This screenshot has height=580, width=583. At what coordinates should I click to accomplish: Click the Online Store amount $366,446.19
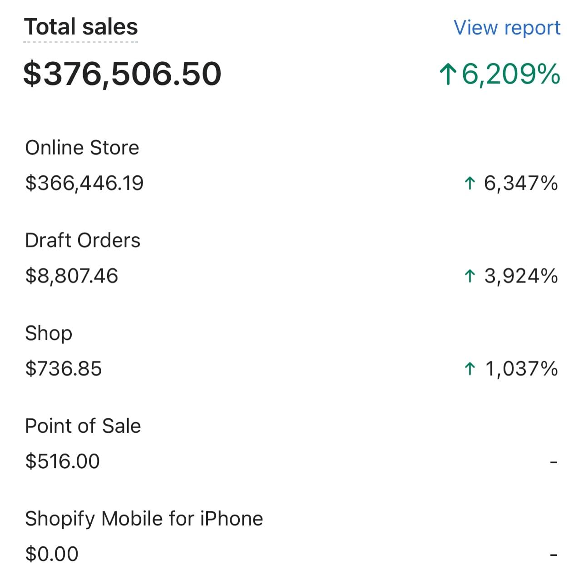(84, 183)
